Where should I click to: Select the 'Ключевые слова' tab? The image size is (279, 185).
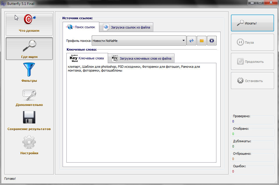(x=87, y=58)
